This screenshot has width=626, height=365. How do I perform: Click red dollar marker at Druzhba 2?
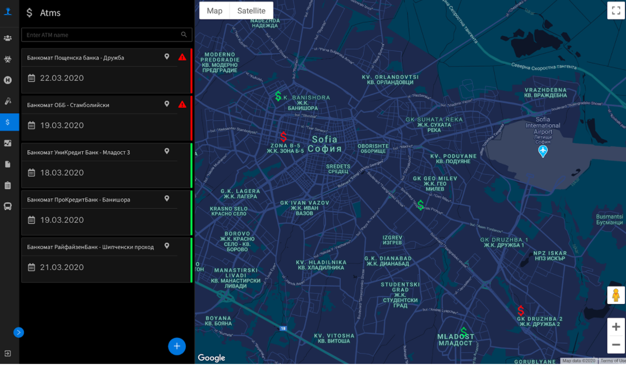(x=521, y=311)
